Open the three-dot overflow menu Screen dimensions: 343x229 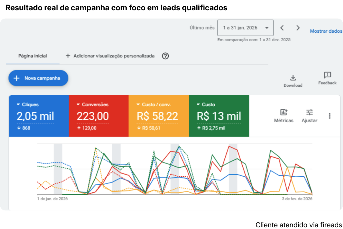(x=330, y=115)
